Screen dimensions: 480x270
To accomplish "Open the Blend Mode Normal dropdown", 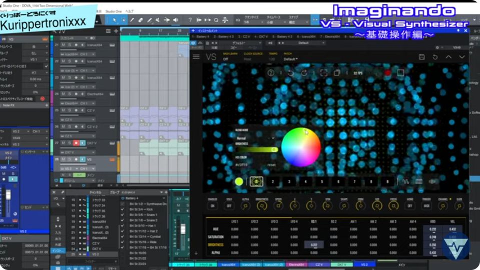I will click(255, 138).
